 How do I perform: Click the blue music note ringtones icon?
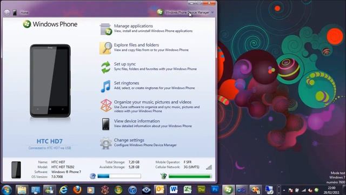point(106,86)
